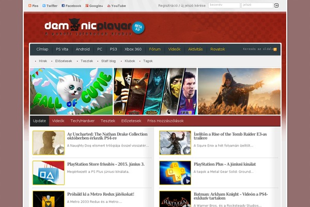Click the login arrow button
Screen dimensions: 310x207
[x=276, y=5]
